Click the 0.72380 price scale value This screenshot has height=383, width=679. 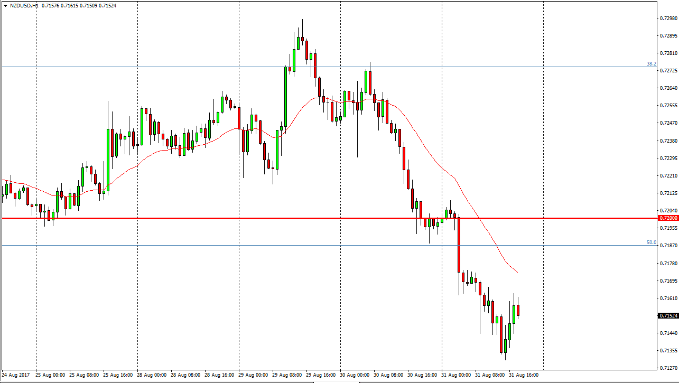click(x=668, y=141)
